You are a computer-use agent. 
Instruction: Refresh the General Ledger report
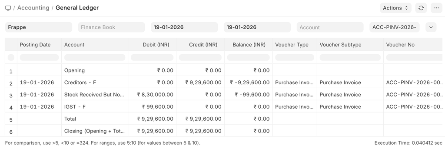tap(421, 8)
